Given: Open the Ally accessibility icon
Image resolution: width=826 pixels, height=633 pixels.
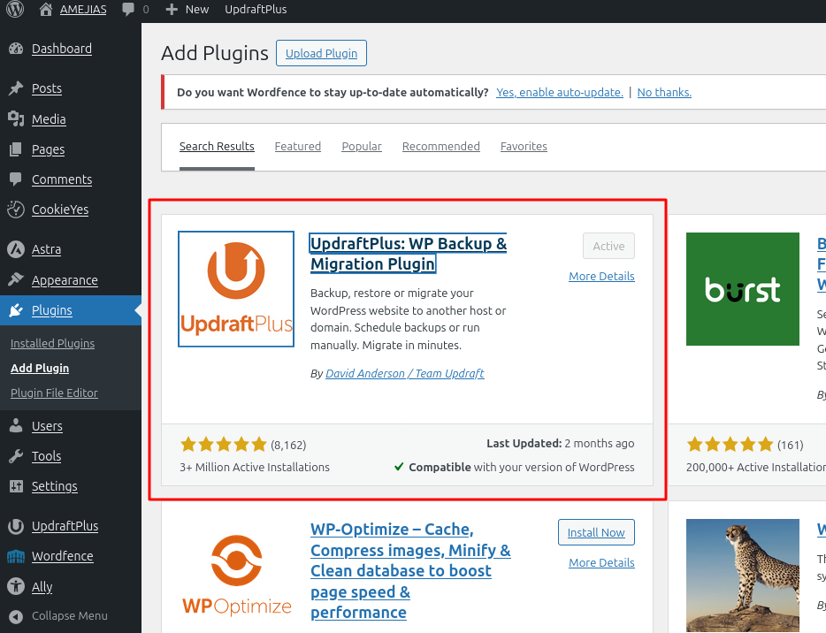Looking at the screenshot, I should pyautogui.click(x=16, y=586).
